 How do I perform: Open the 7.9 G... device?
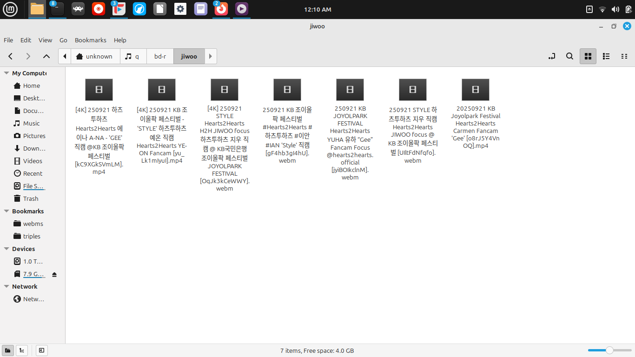point(30,274)
